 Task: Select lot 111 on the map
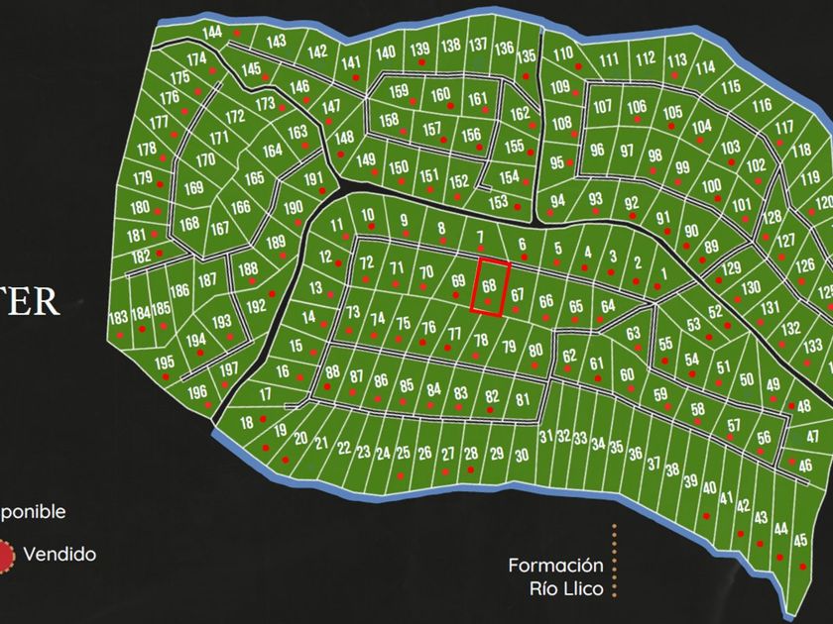click(609, 60)
